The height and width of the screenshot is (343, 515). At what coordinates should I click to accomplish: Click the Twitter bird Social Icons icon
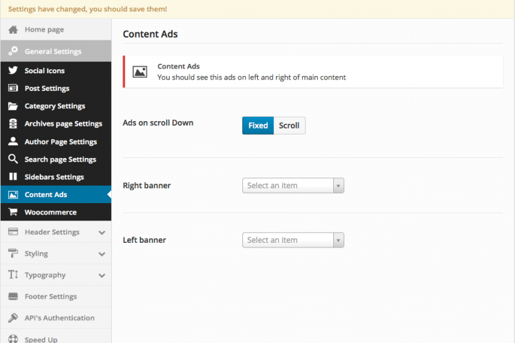coord(13,70)
